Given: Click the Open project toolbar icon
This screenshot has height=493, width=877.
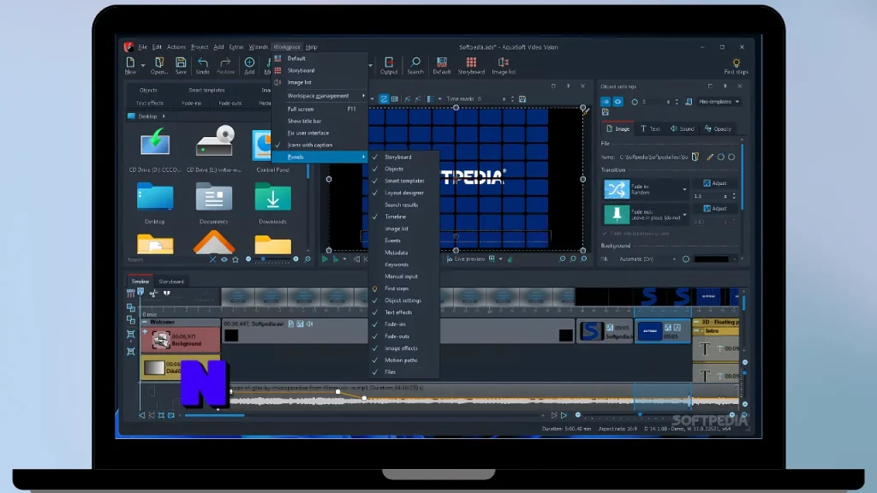Looking at the screenshot, I should click(x=158, y=62).
